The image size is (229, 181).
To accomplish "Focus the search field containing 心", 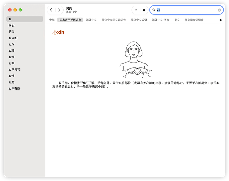I will pos(187,10).
